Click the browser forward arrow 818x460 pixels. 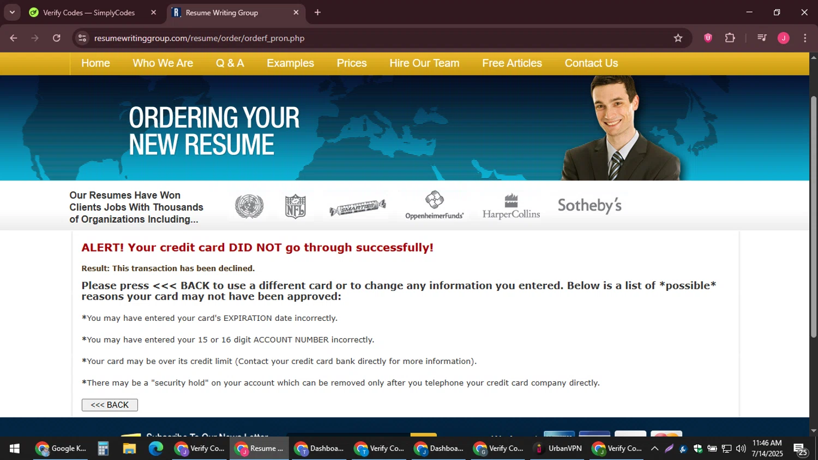(35, 38)
